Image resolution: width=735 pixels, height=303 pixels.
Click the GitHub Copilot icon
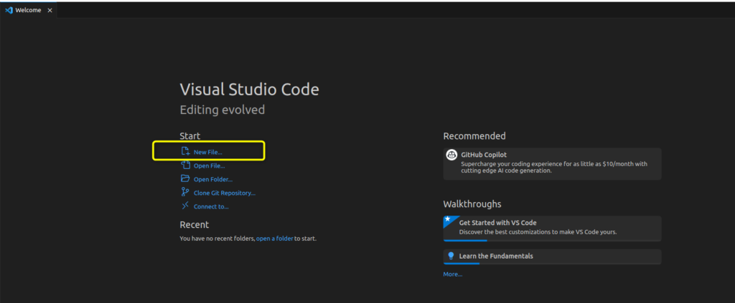click(x=451, y=155)
